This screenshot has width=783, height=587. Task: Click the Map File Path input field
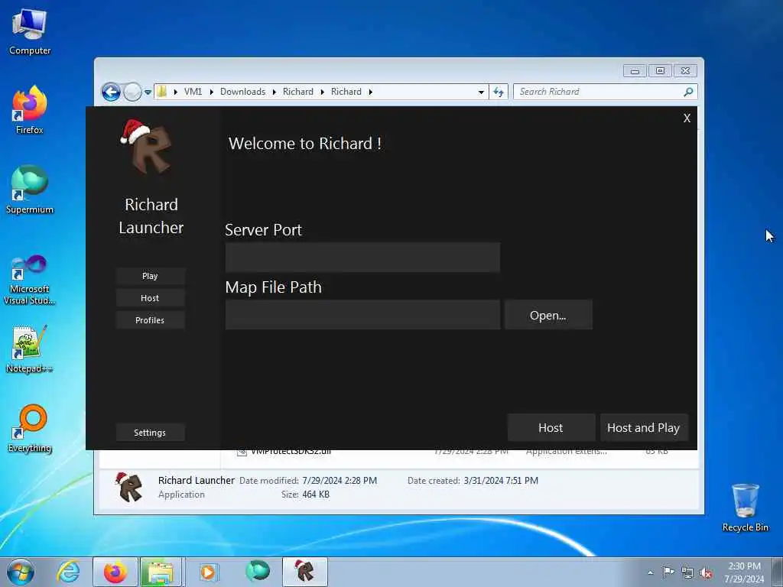362,314
